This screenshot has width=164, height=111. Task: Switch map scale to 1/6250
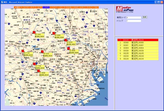[x=81, y=7]
